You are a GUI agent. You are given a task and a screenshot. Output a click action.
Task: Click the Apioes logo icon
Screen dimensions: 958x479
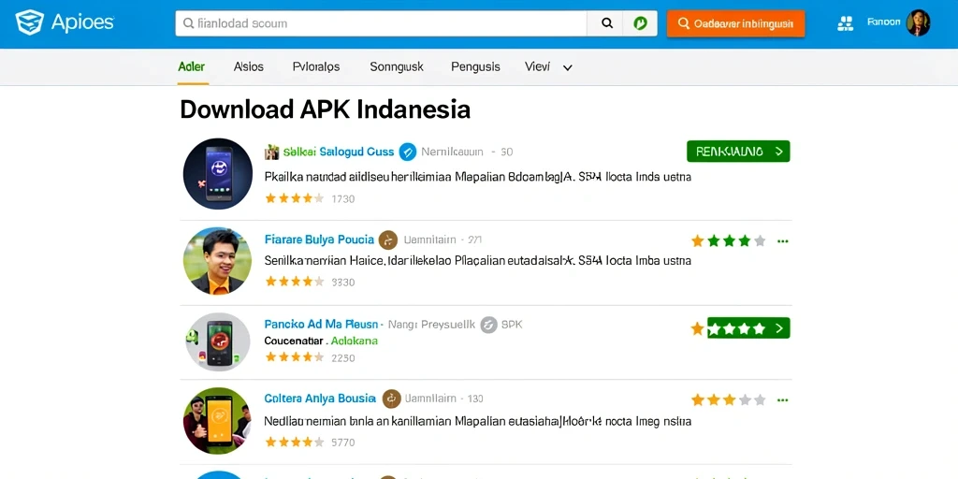(29, 22)
